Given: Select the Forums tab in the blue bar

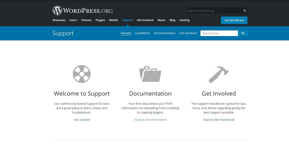Looking at the screenshot, I should tap(126, 33).
